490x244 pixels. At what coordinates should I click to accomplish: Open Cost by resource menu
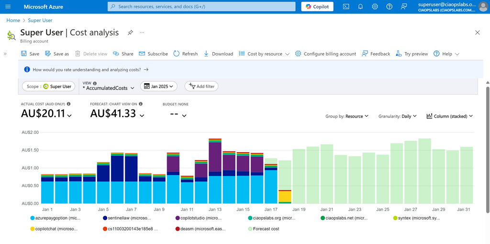(x=264, y=54)
